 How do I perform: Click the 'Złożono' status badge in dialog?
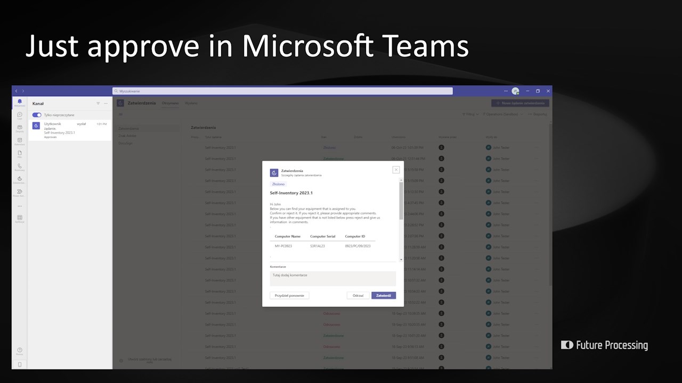[278, 184]
